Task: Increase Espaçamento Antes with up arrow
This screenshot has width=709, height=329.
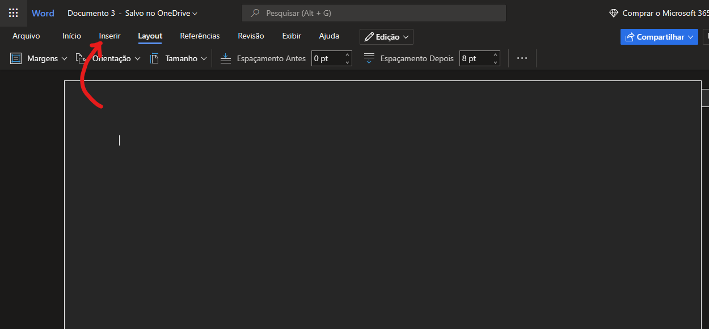Action: (x=347, y=55)
